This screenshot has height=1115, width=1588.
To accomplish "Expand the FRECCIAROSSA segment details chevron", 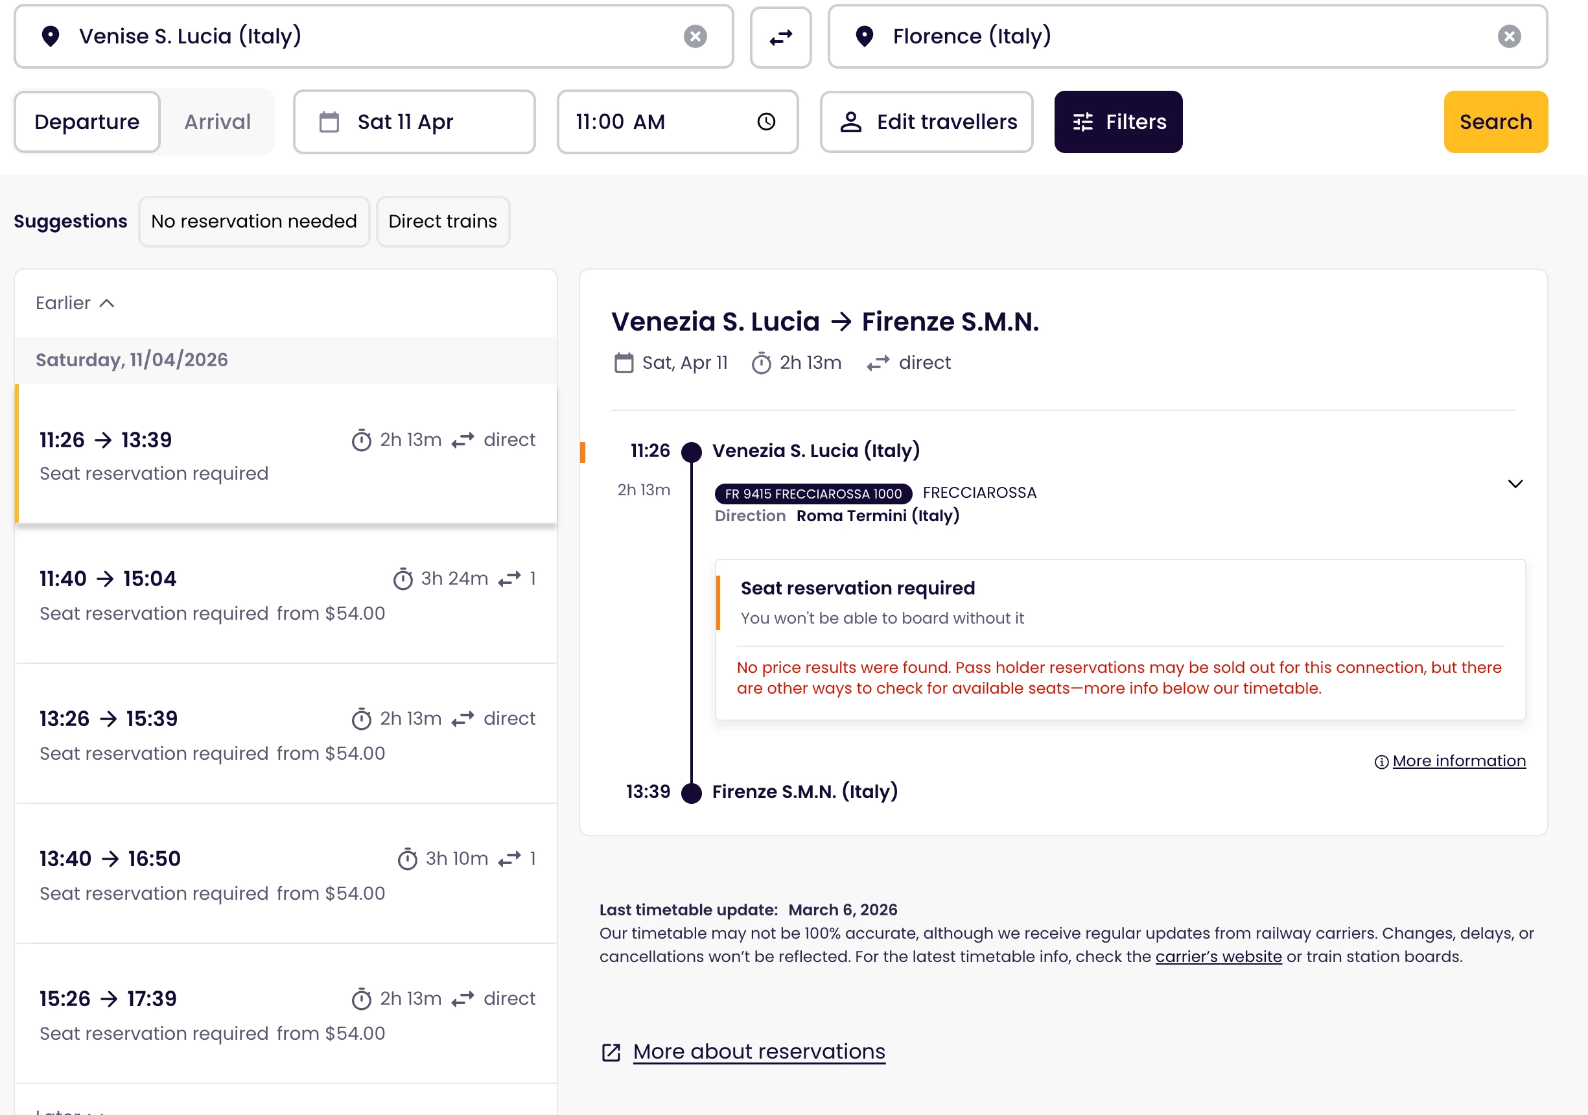I will point(1515,484).
